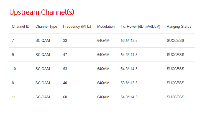Click the frequency value 60
This screenshot has width=210, height=118.
pyautogui.click(x=65, y=97)
